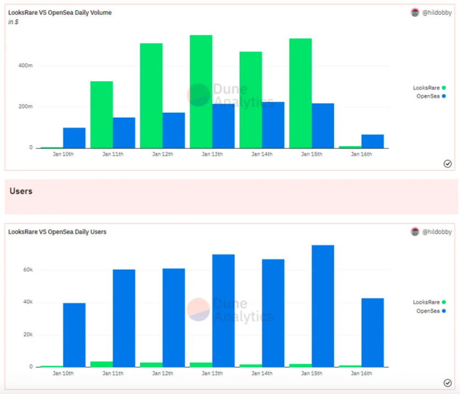Click the 'LooksRare VS OpenSea Daily Volume' title
This screenshot has width=460, height=394.
(60, 13)
